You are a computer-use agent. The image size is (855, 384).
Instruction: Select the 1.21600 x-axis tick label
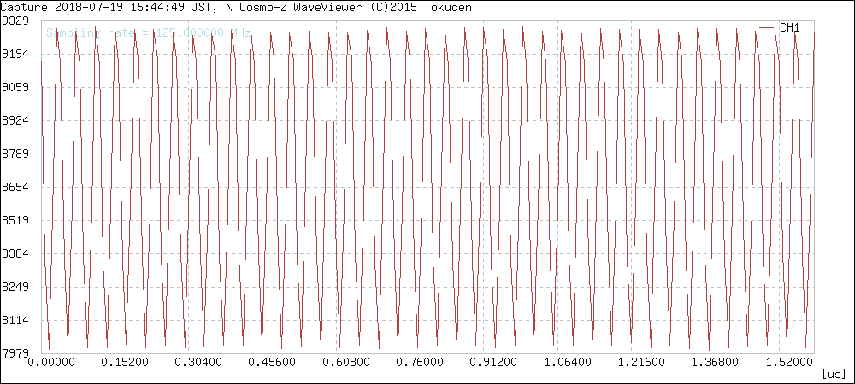point(640,363)
